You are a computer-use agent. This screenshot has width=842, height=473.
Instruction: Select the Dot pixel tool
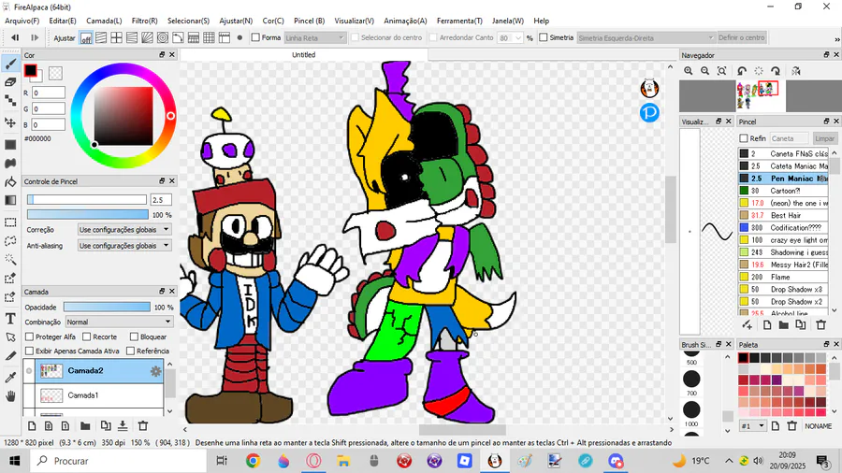[10, 100]
